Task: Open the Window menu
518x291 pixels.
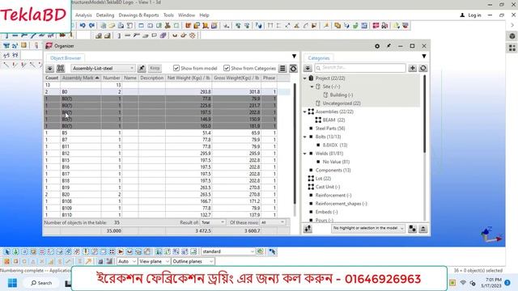Action: [x=186, y=15]
